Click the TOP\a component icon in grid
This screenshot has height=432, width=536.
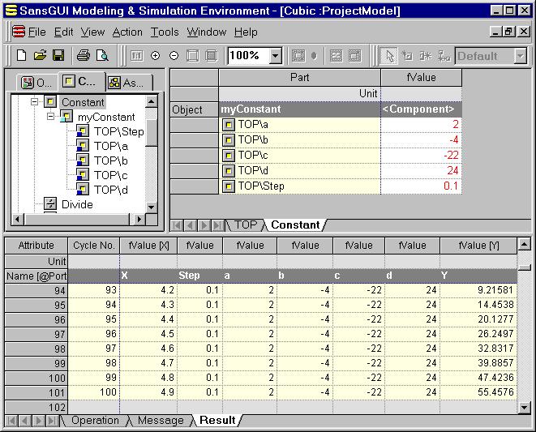[x=229, y=125]
